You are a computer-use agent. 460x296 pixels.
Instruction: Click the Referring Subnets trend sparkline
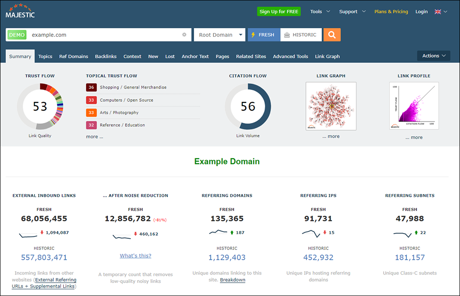tap(402, 234)
